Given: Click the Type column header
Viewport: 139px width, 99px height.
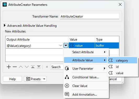Looking at the screenshot, I should pyautogui.click(x=107, y=40).
